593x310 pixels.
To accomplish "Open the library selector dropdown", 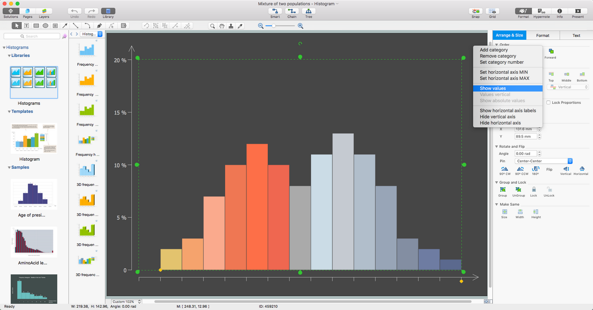I will (x=91, y=34).
